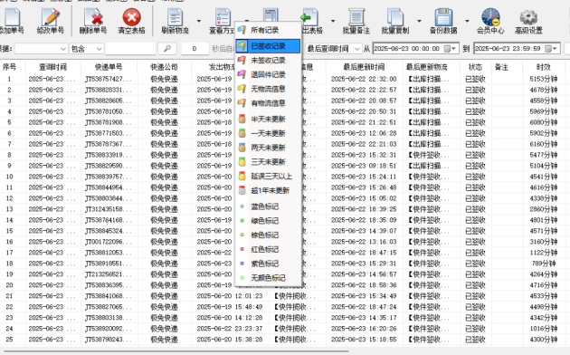The width and height of the screenshot is (570, 355).
Task: Open the start date calendar picker
Action: 451,49
